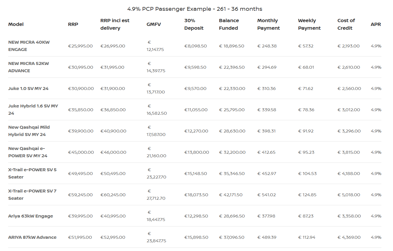The image size is (393, 251).
Task: Click the Cost of Credit header
Action: coord(346,24)
